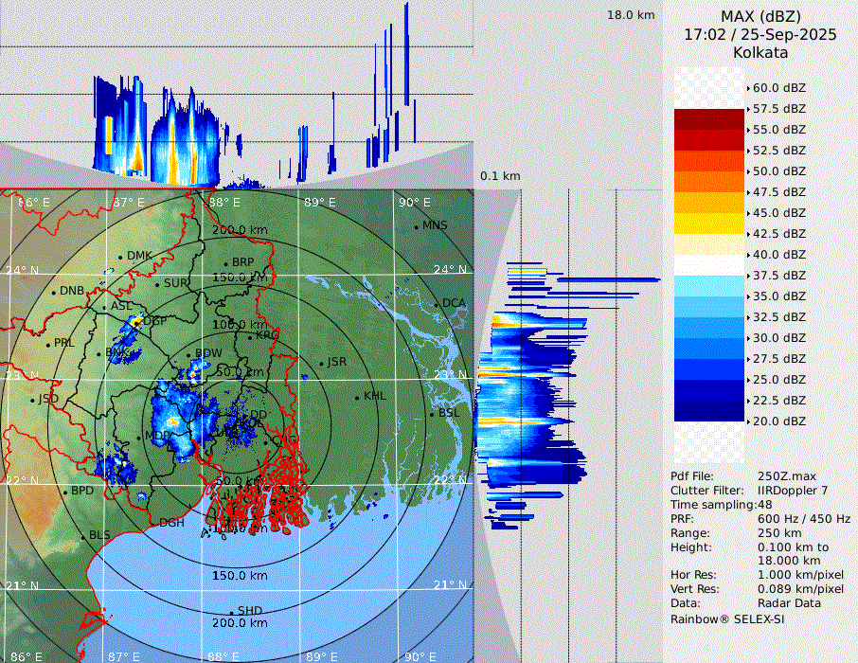Click the DMK station marker

coord(120,257)
